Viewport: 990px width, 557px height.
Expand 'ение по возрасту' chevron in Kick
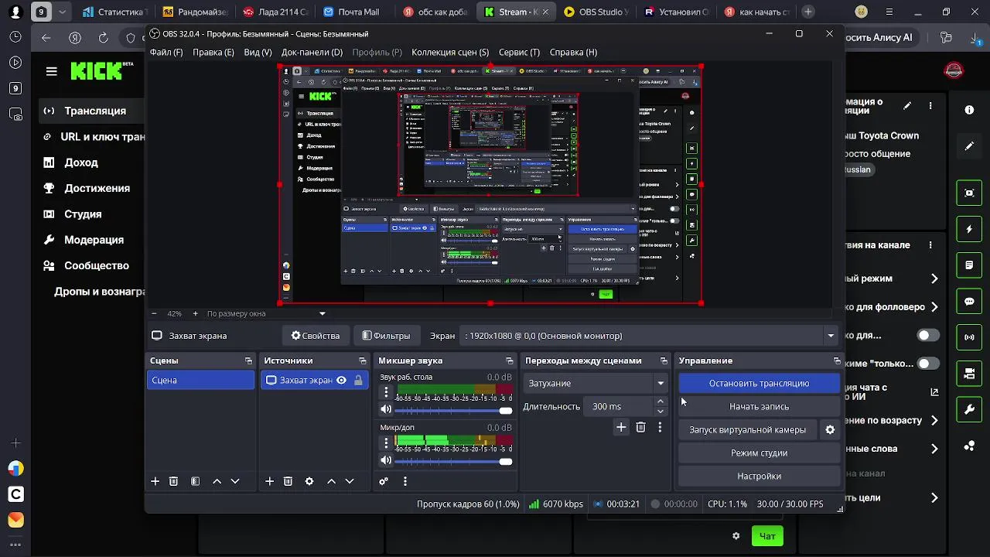click(934, 420)
